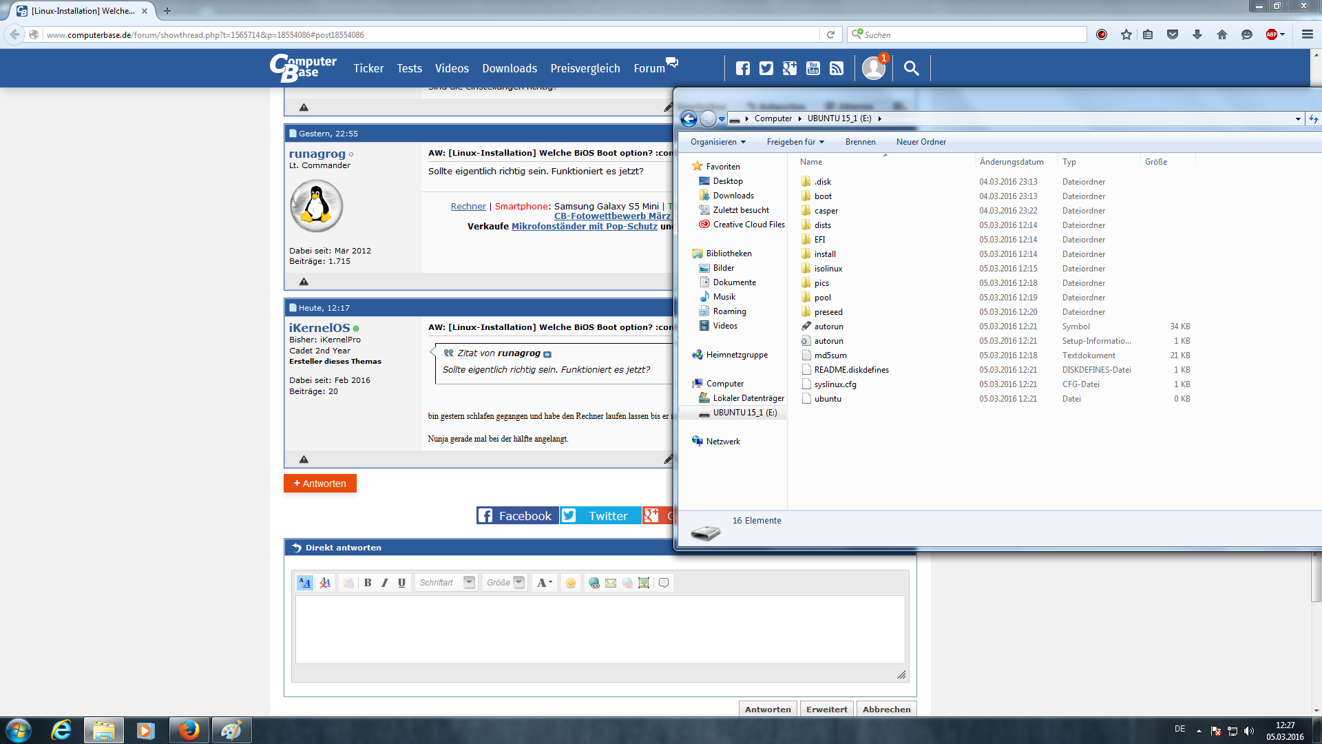Click the RSS feed icon in header
The image size is (1322, 744).
click(837, 68)
